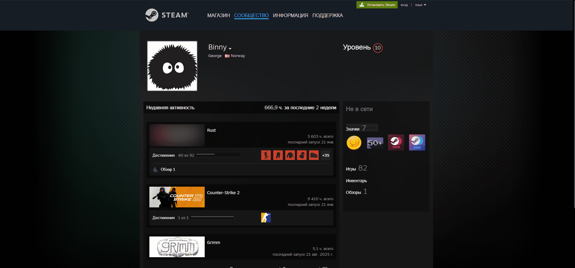Click the Не в сети status text

[x=359, y=109]
